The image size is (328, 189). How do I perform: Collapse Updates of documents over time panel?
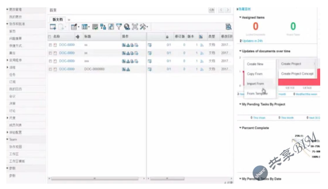(240, 51)
